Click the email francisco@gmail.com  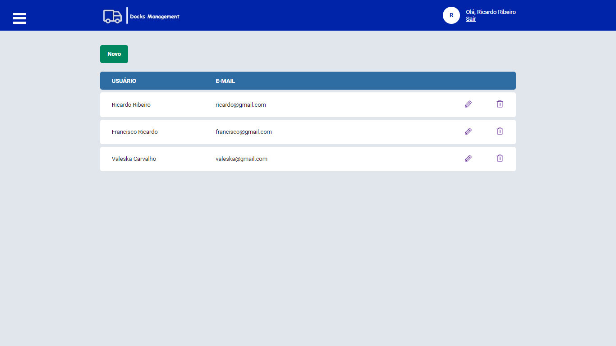pyautogui.click(x=244, y=132)
